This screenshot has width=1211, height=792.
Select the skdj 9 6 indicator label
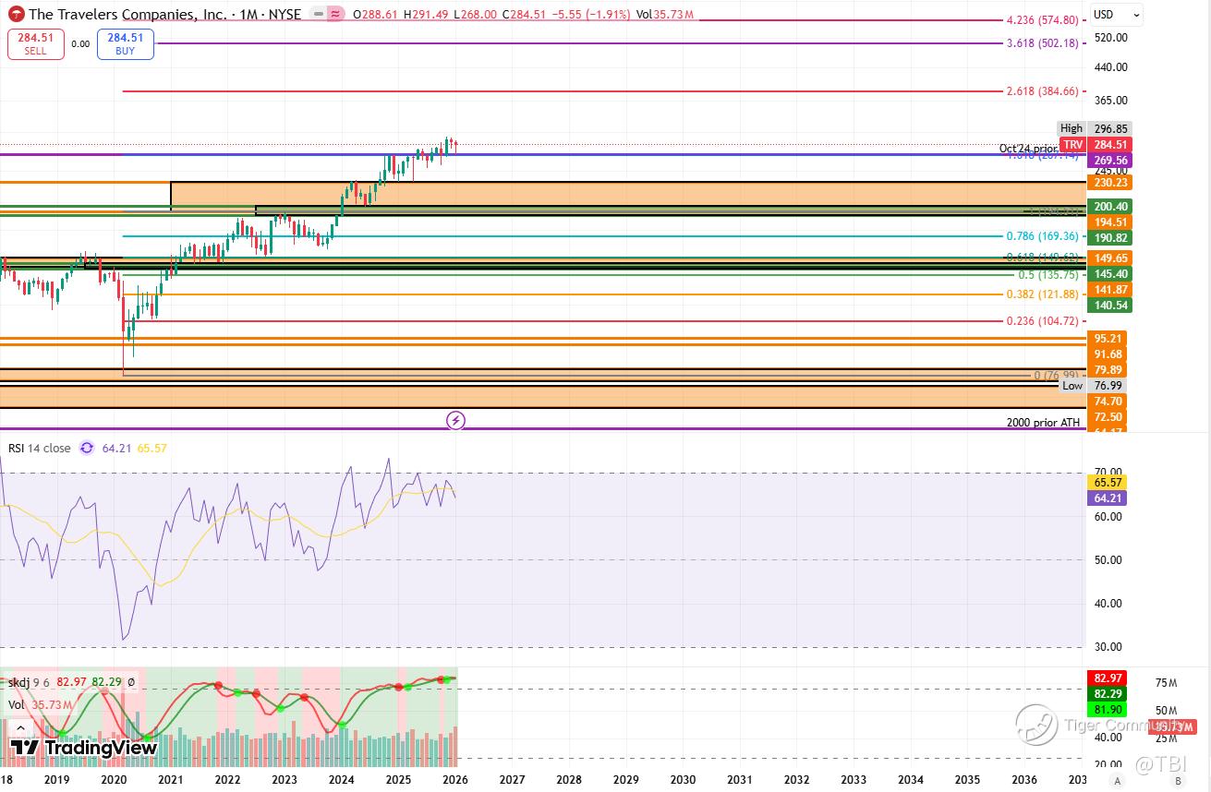(29, 682)
